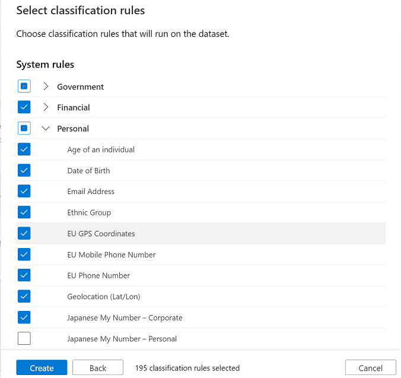Image resolution: width=401 pixels, height=378 pixels.
Task: Disable EU GPS Coordinates rule
Action: (x=24, y=233)
